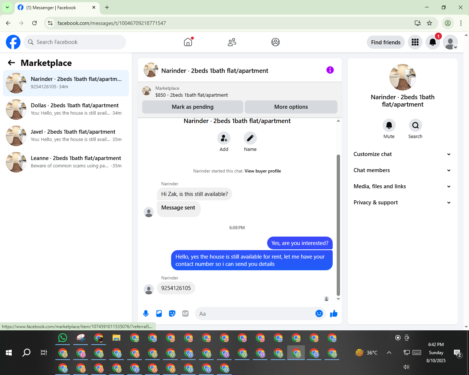This screenshot has height=375, width=469.
Task: Open View buyer profile link
Action: coord(263,171)
